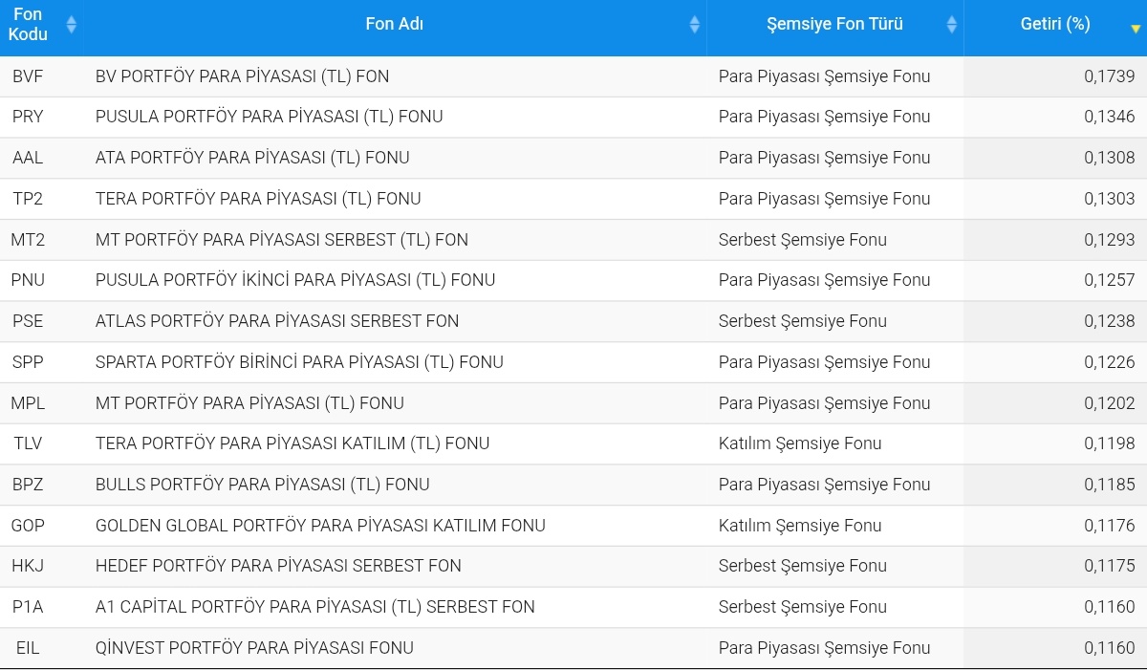
Task: Select fund code P1A
Action: pyautogui.click(x=28, y=607)
